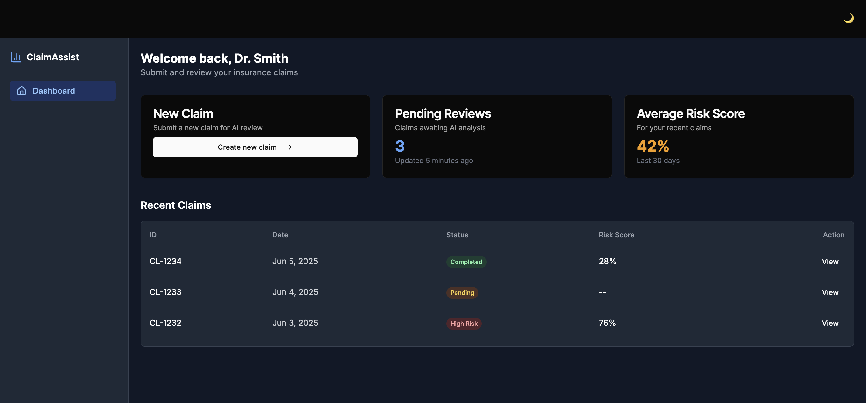Click arrow icon in Create new claim
Viewport: 866px width, 403px height.
click(x=289, y=147)
